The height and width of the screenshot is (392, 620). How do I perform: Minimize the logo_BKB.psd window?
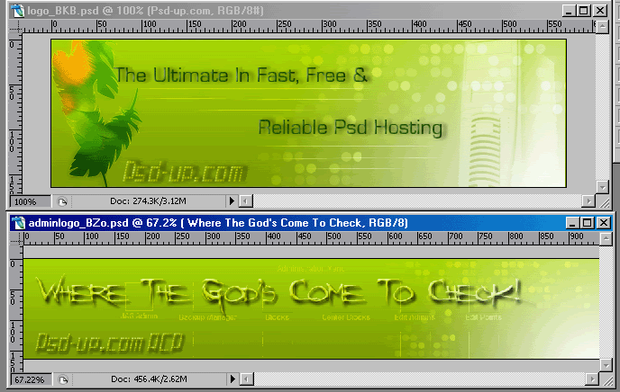(569, 11)
